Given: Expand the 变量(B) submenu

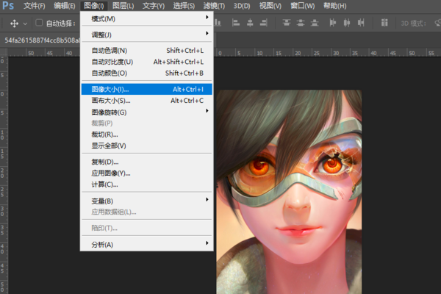Looking at the screenshot, I should pyautogui.click(x=147, y=201).
